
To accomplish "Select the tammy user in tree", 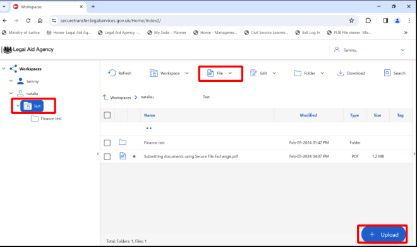I will click(28, 81).
